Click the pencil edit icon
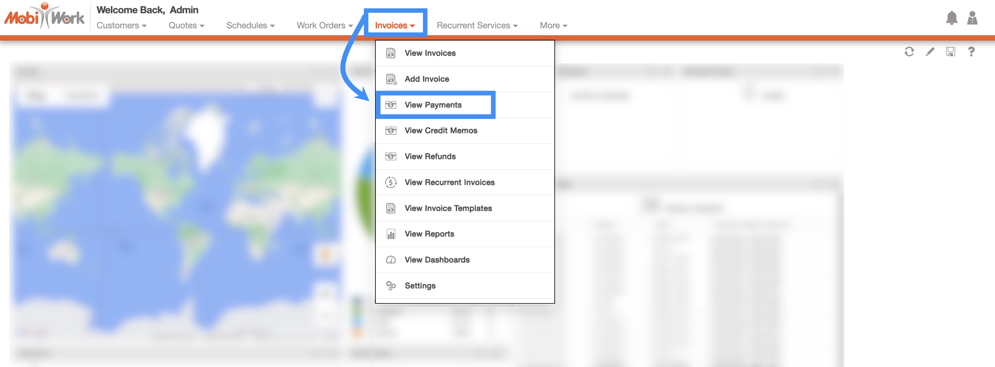The image size is (995, 367). pyautogui.click(x=930, y=52)
